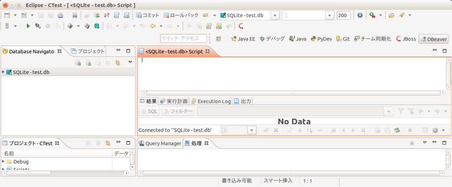This screenshot has height=187, width=452.
Task: Open new SQL script icon with green plus
Action: click(x=126, y=15)
